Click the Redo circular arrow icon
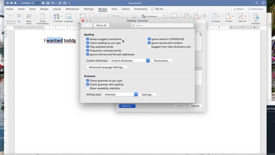Screen dimensions: 275x155 point(60,3)
